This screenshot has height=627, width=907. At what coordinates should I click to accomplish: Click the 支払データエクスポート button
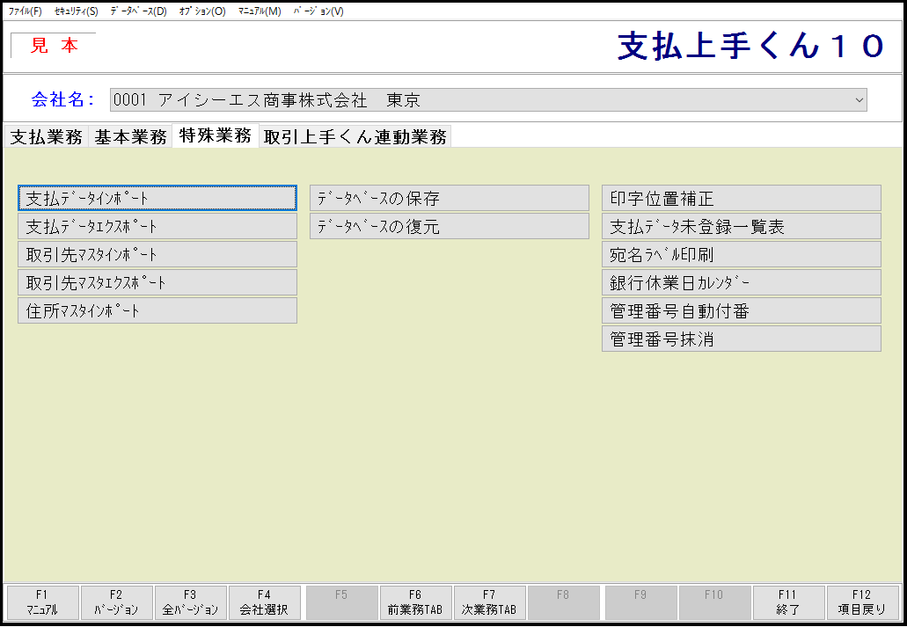pos(157,226)
